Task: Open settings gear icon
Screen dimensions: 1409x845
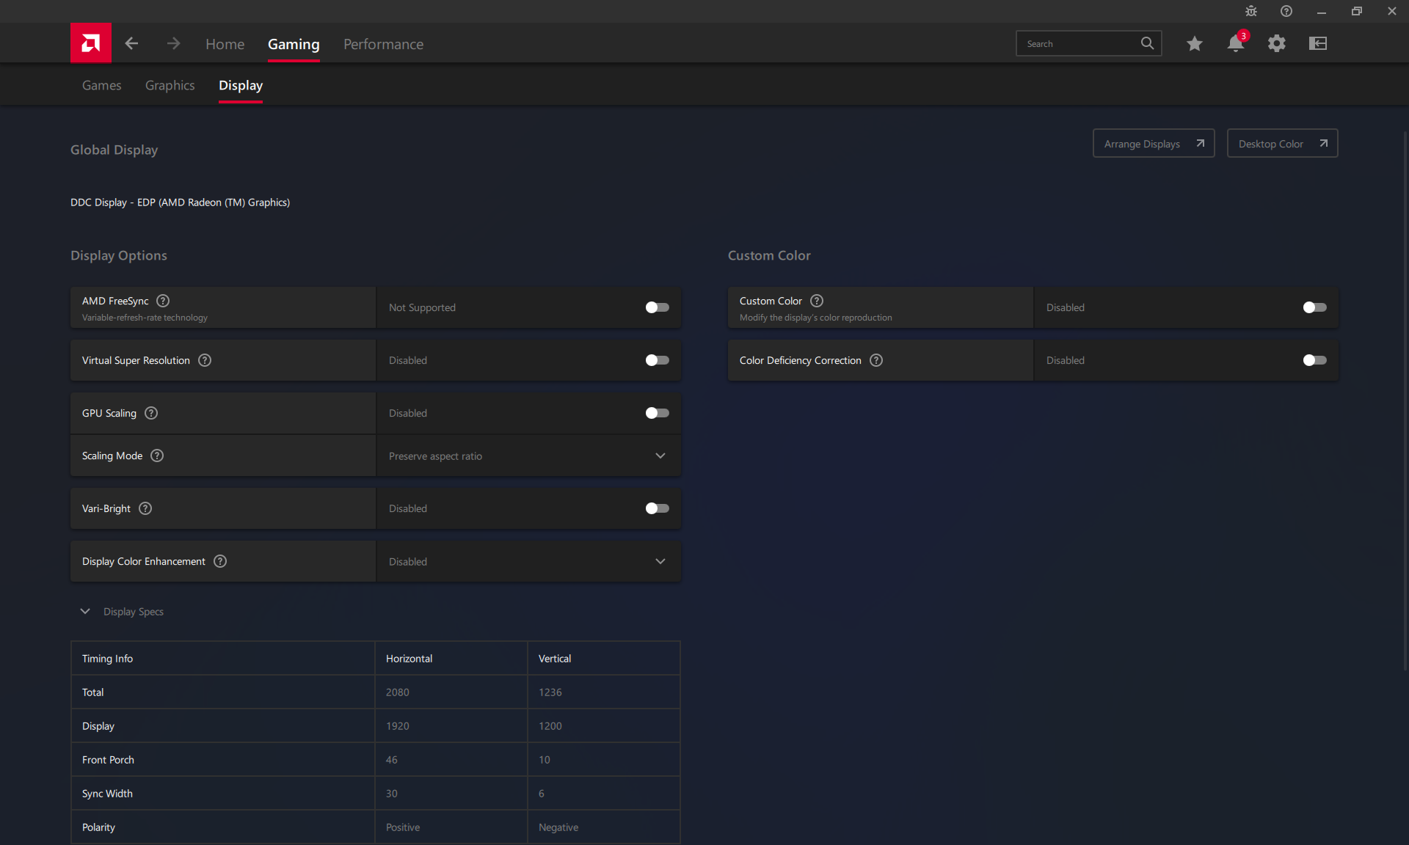Action: click(x=1276, y=43)
